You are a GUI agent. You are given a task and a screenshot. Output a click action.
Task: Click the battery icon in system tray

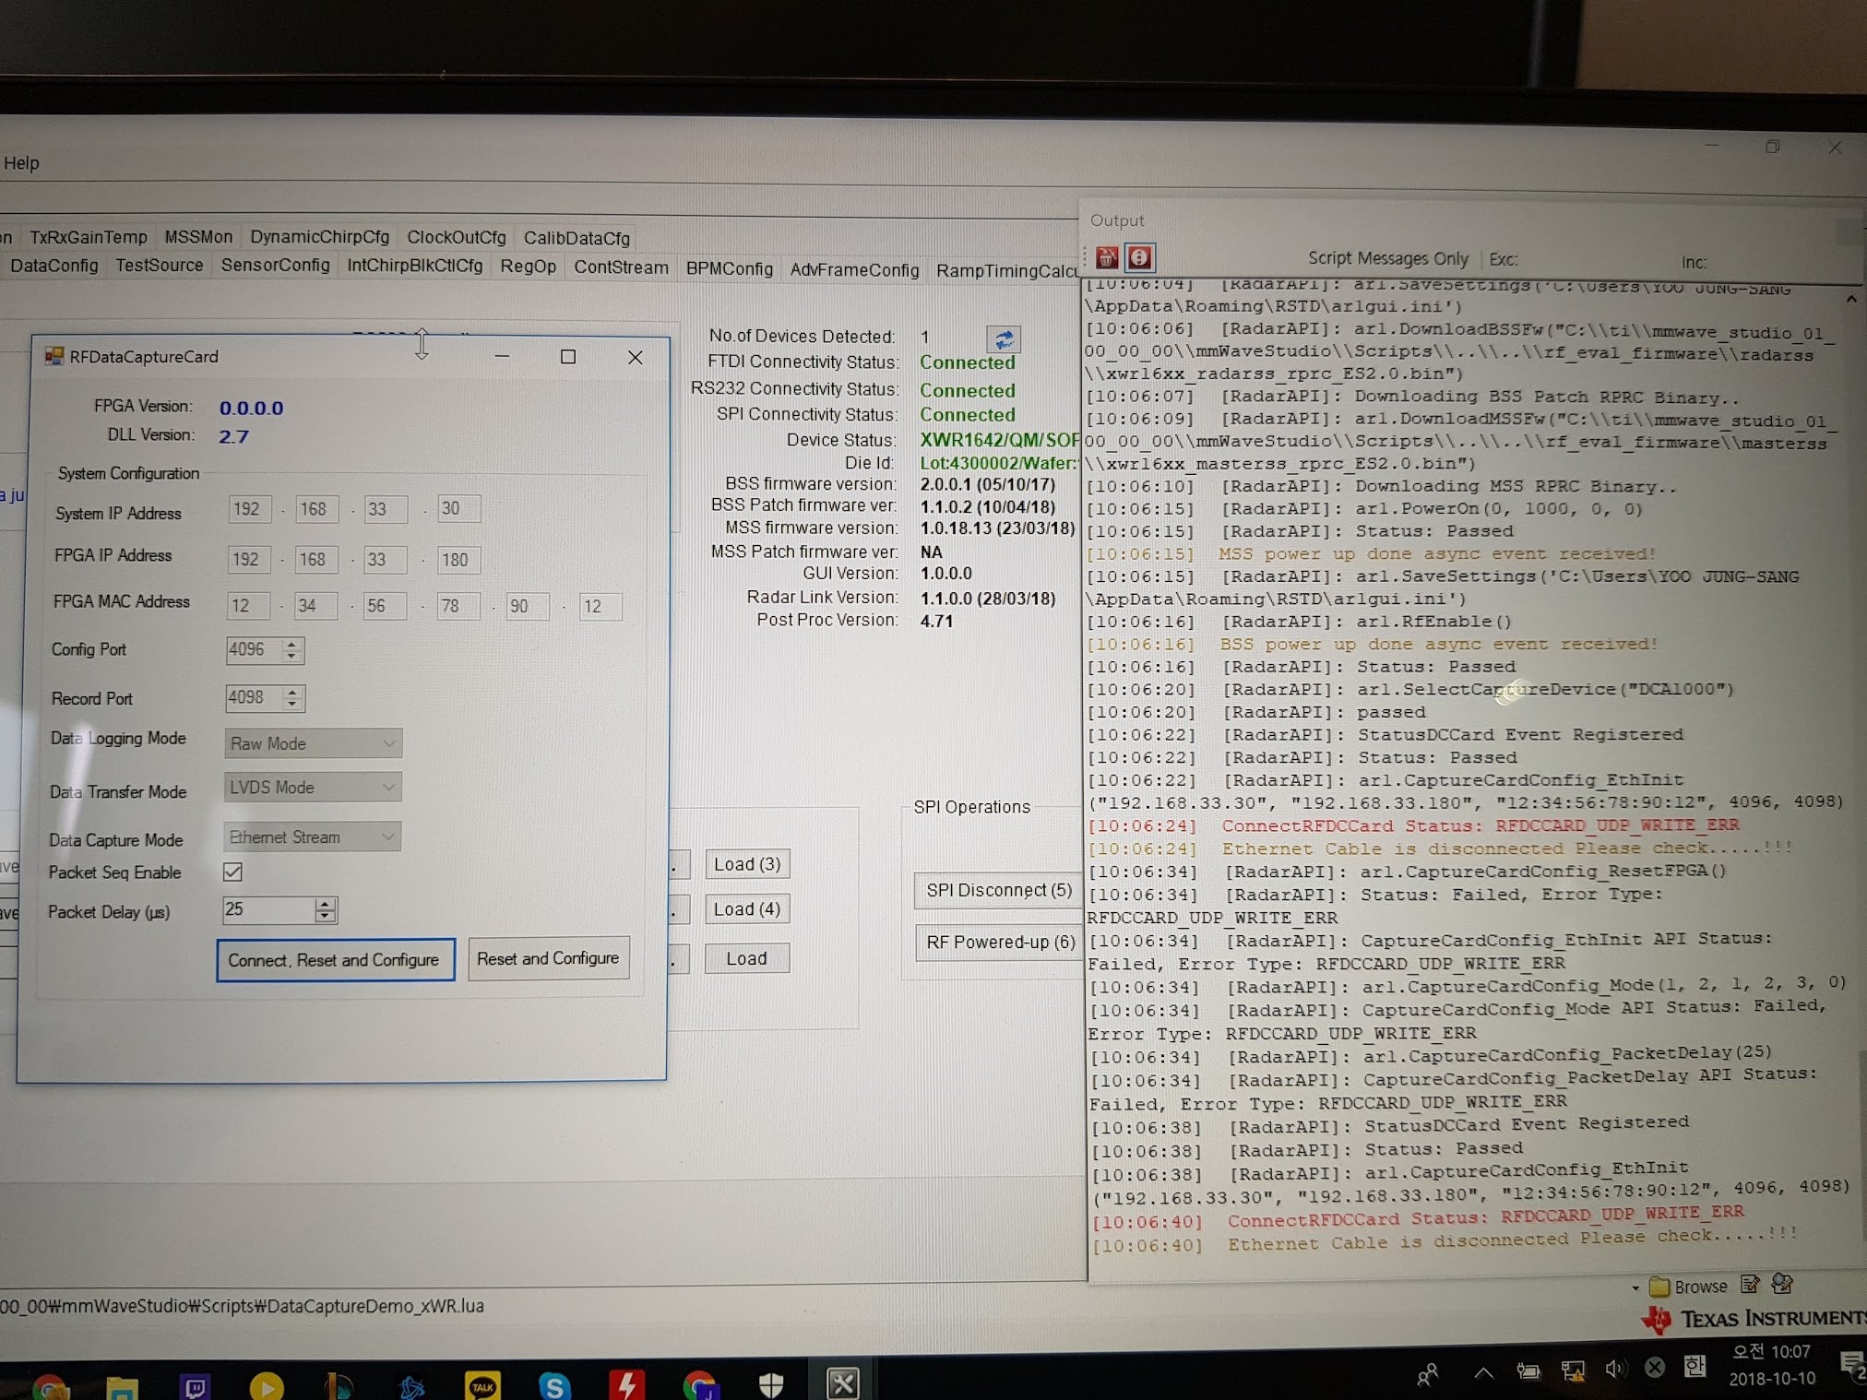[x=1528, y=1371]
